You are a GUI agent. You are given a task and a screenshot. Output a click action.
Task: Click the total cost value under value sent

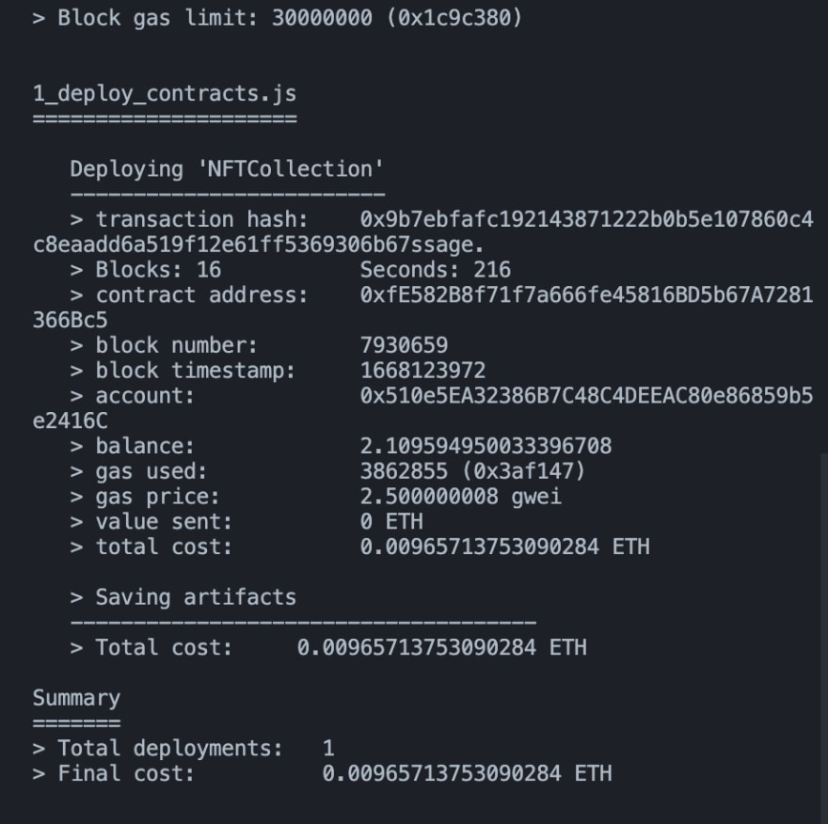pyautogui.click(x=504, y=547)
